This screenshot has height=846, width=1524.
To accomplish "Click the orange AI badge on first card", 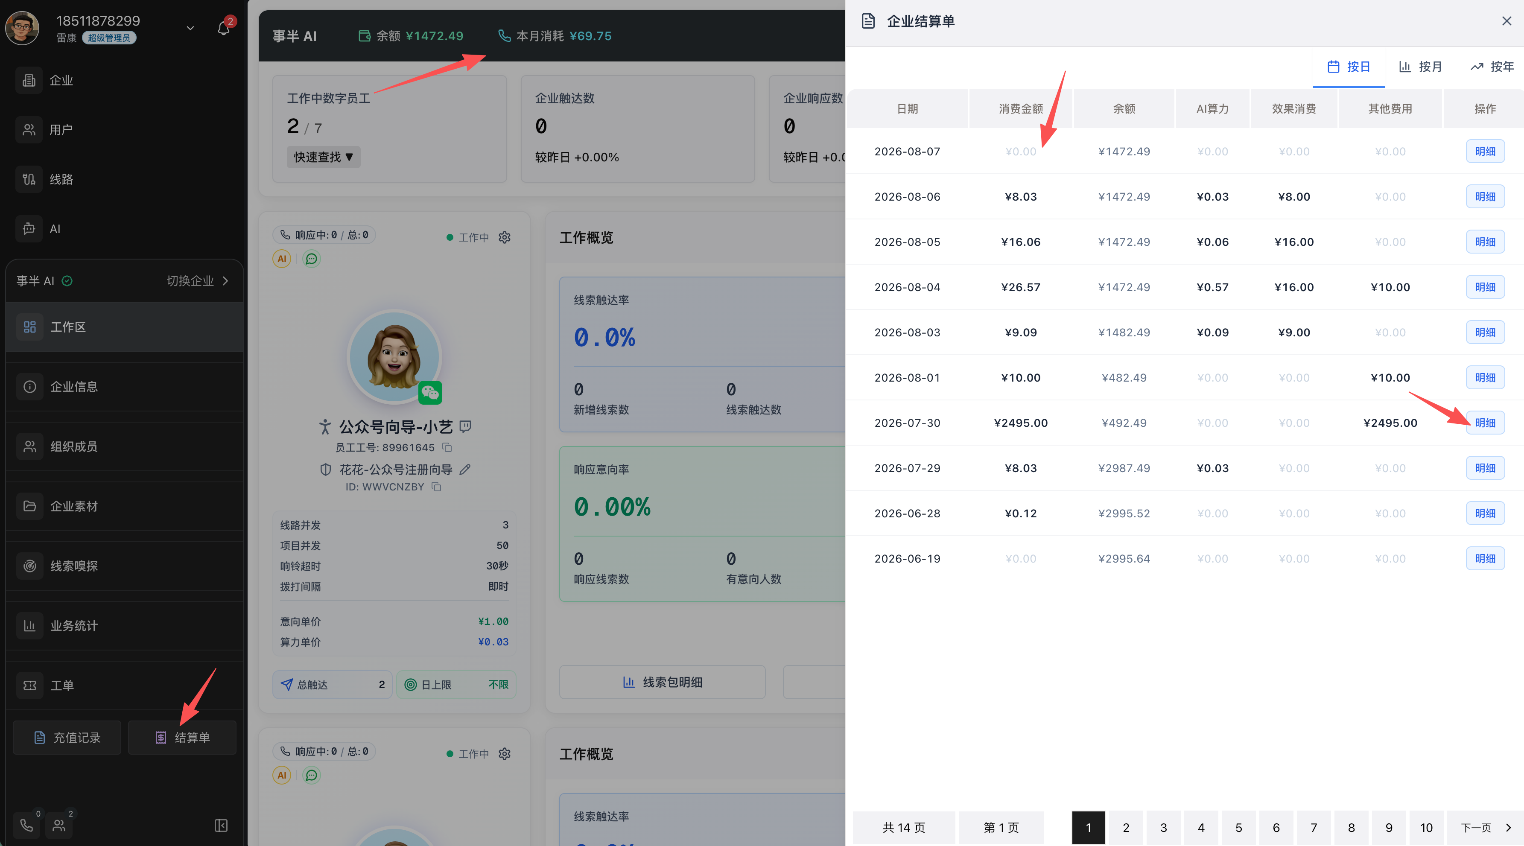I will (x=282, y=259).
